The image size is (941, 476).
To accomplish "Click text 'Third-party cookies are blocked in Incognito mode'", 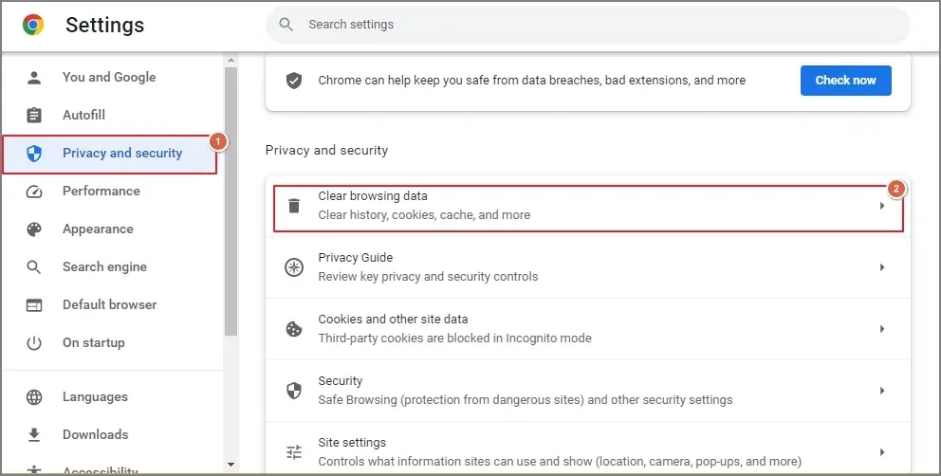I will tap(455, 339).
